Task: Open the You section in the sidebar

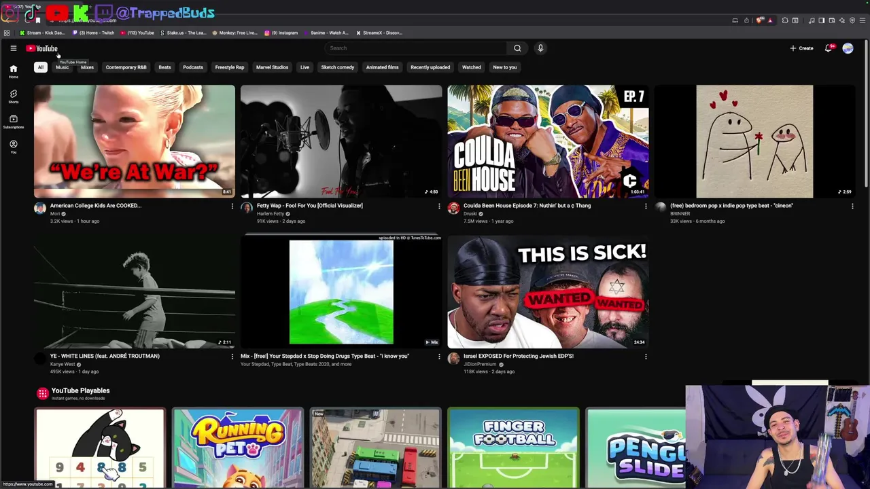Action: (13, 147)
